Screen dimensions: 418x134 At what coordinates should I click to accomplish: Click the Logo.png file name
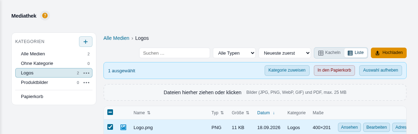[143, 127]
